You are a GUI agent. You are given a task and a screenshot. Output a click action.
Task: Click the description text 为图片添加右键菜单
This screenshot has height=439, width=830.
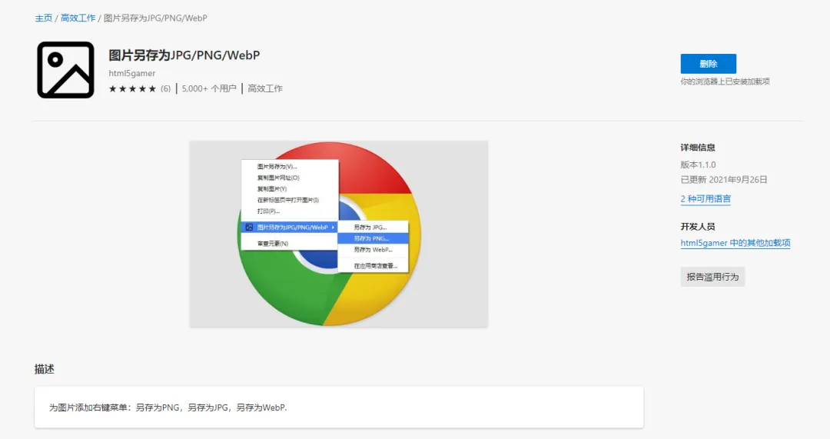point(168,407)
